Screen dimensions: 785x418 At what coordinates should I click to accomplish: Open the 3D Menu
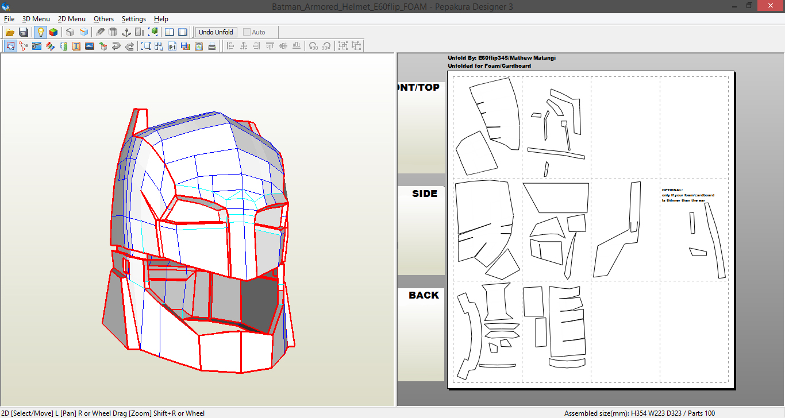point(36,19)
